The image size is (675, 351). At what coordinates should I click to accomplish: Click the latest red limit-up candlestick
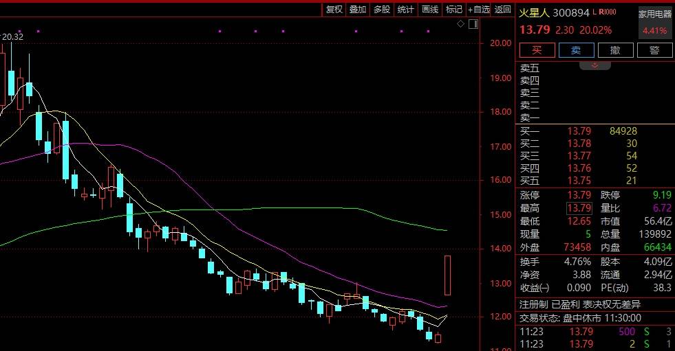click(447, 275)
